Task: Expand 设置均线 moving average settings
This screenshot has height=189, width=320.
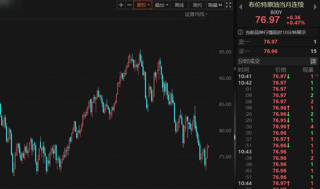Action: tap(196, 14)
